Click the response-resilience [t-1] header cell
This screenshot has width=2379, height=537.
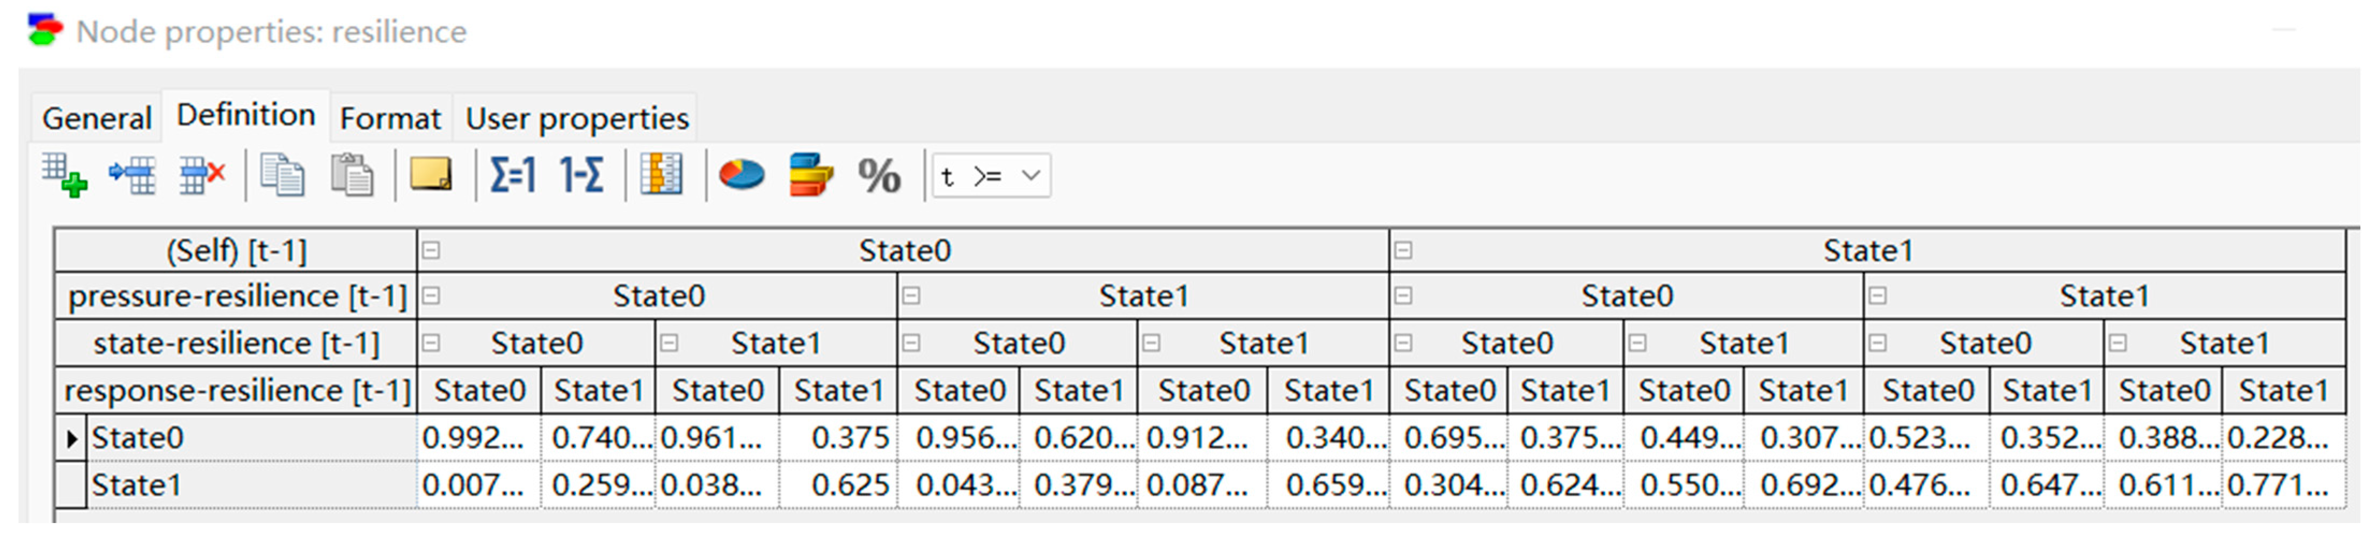[236, 391]
